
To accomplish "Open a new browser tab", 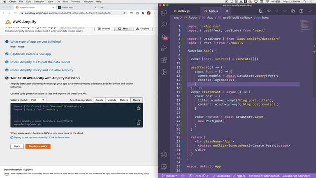I will tap(102, 8).
